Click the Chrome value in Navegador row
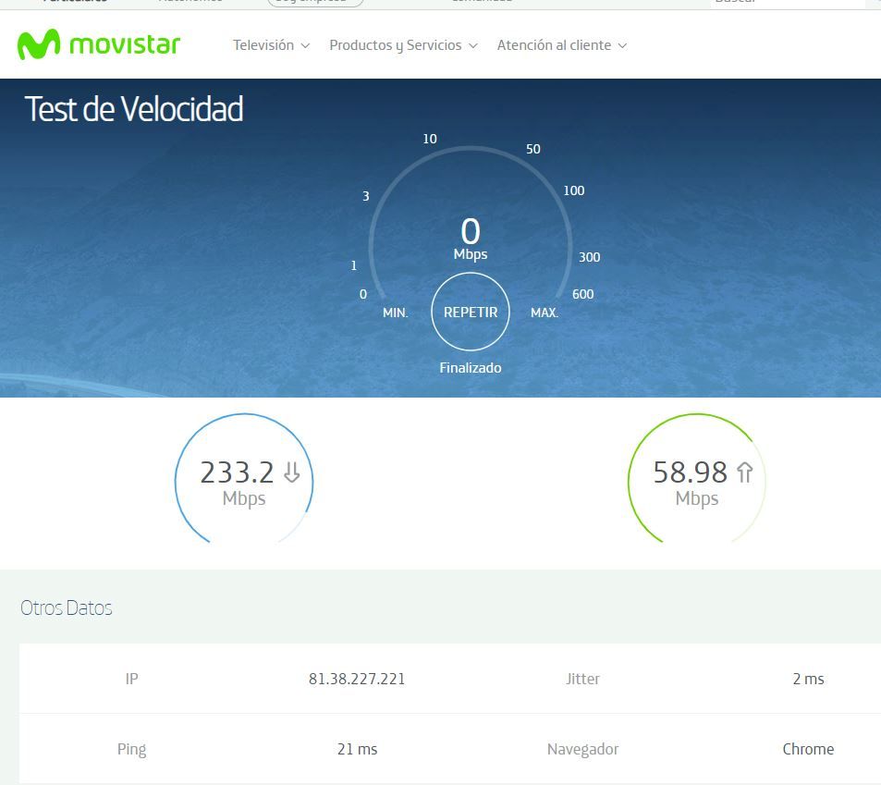The width and height of the screenshot is (881, 785). point(808,749)
